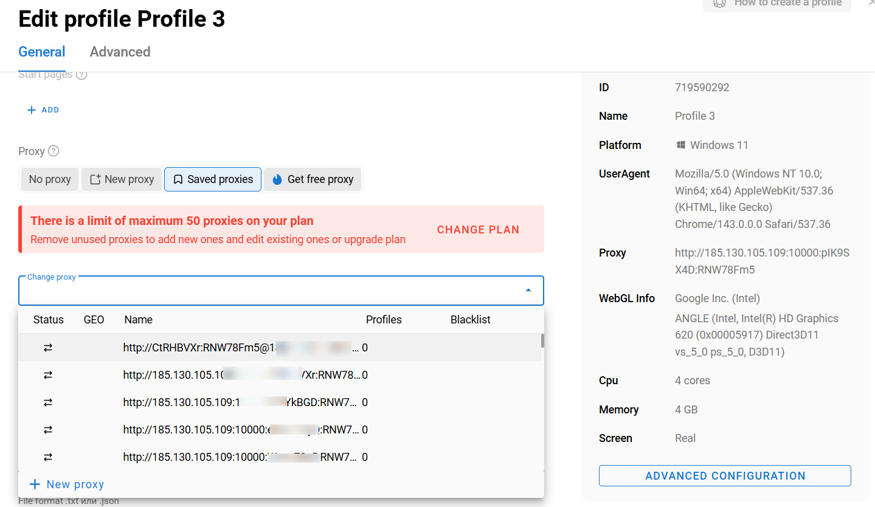Switch to New proxy mode
The width and height of the screenshot is (875, 507).
122,179
